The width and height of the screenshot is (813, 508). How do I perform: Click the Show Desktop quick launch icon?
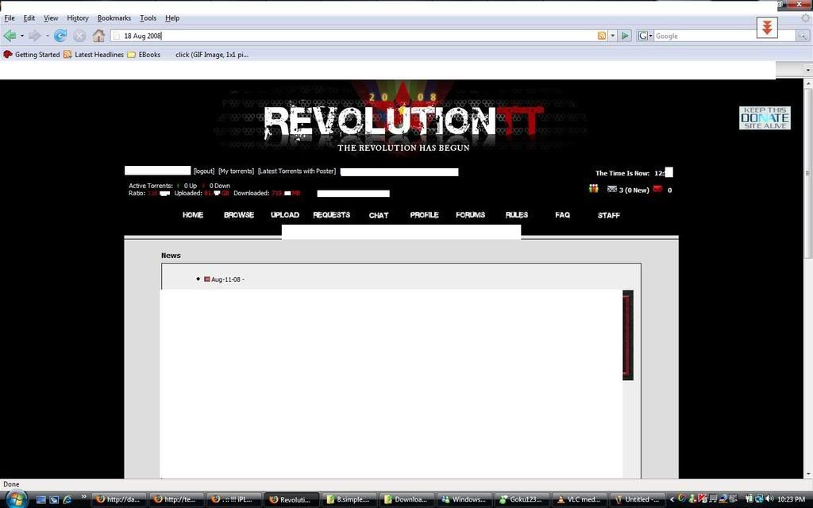(x=41, y=500)
